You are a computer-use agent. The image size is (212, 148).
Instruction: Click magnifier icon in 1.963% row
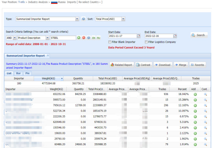click(x=205, y=139)
